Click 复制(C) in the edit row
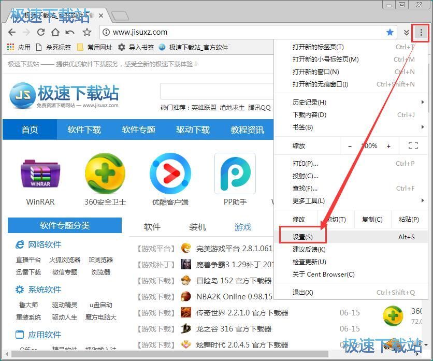 (x=372, y=220)
